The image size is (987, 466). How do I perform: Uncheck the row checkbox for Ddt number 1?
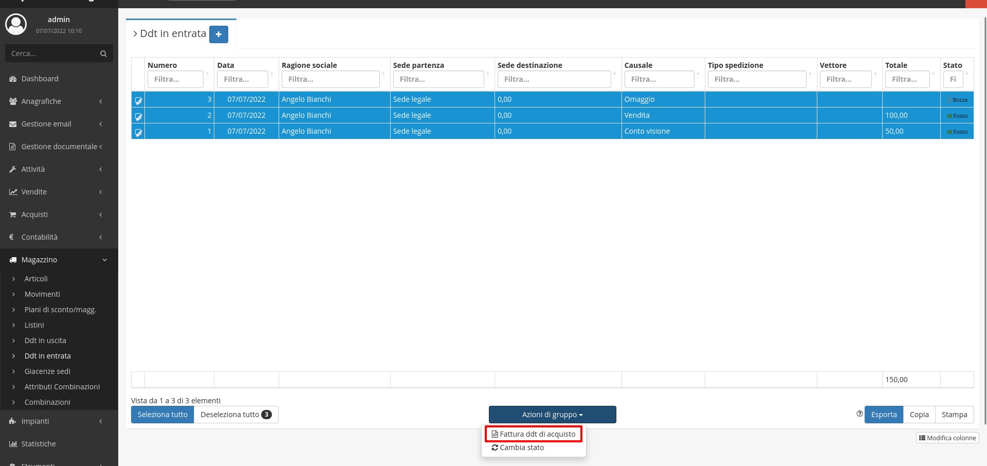138,132
